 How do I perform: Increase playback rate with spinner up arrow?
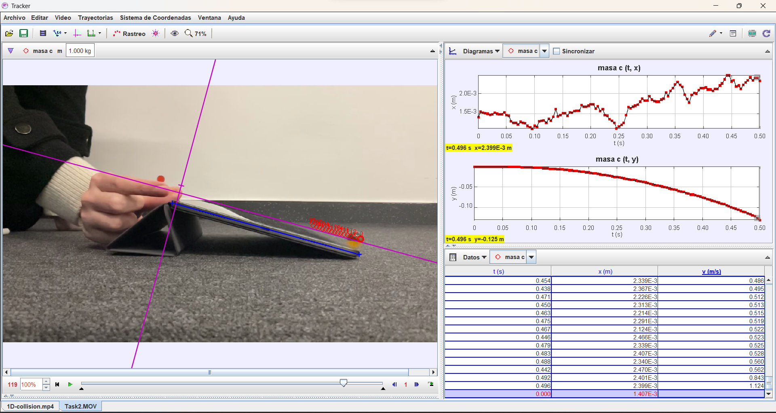pos(46,381)
